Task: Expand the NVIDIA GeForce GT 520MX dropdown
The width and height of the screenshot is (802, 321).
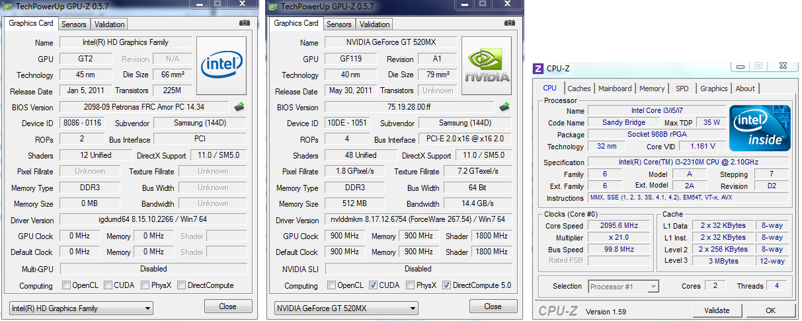Action: [x=346, y=308]
